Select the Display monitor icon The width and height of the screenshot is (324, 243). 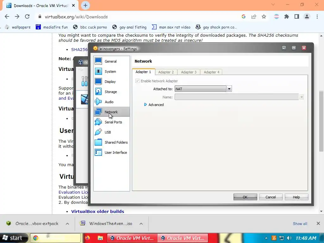point(98,81)
